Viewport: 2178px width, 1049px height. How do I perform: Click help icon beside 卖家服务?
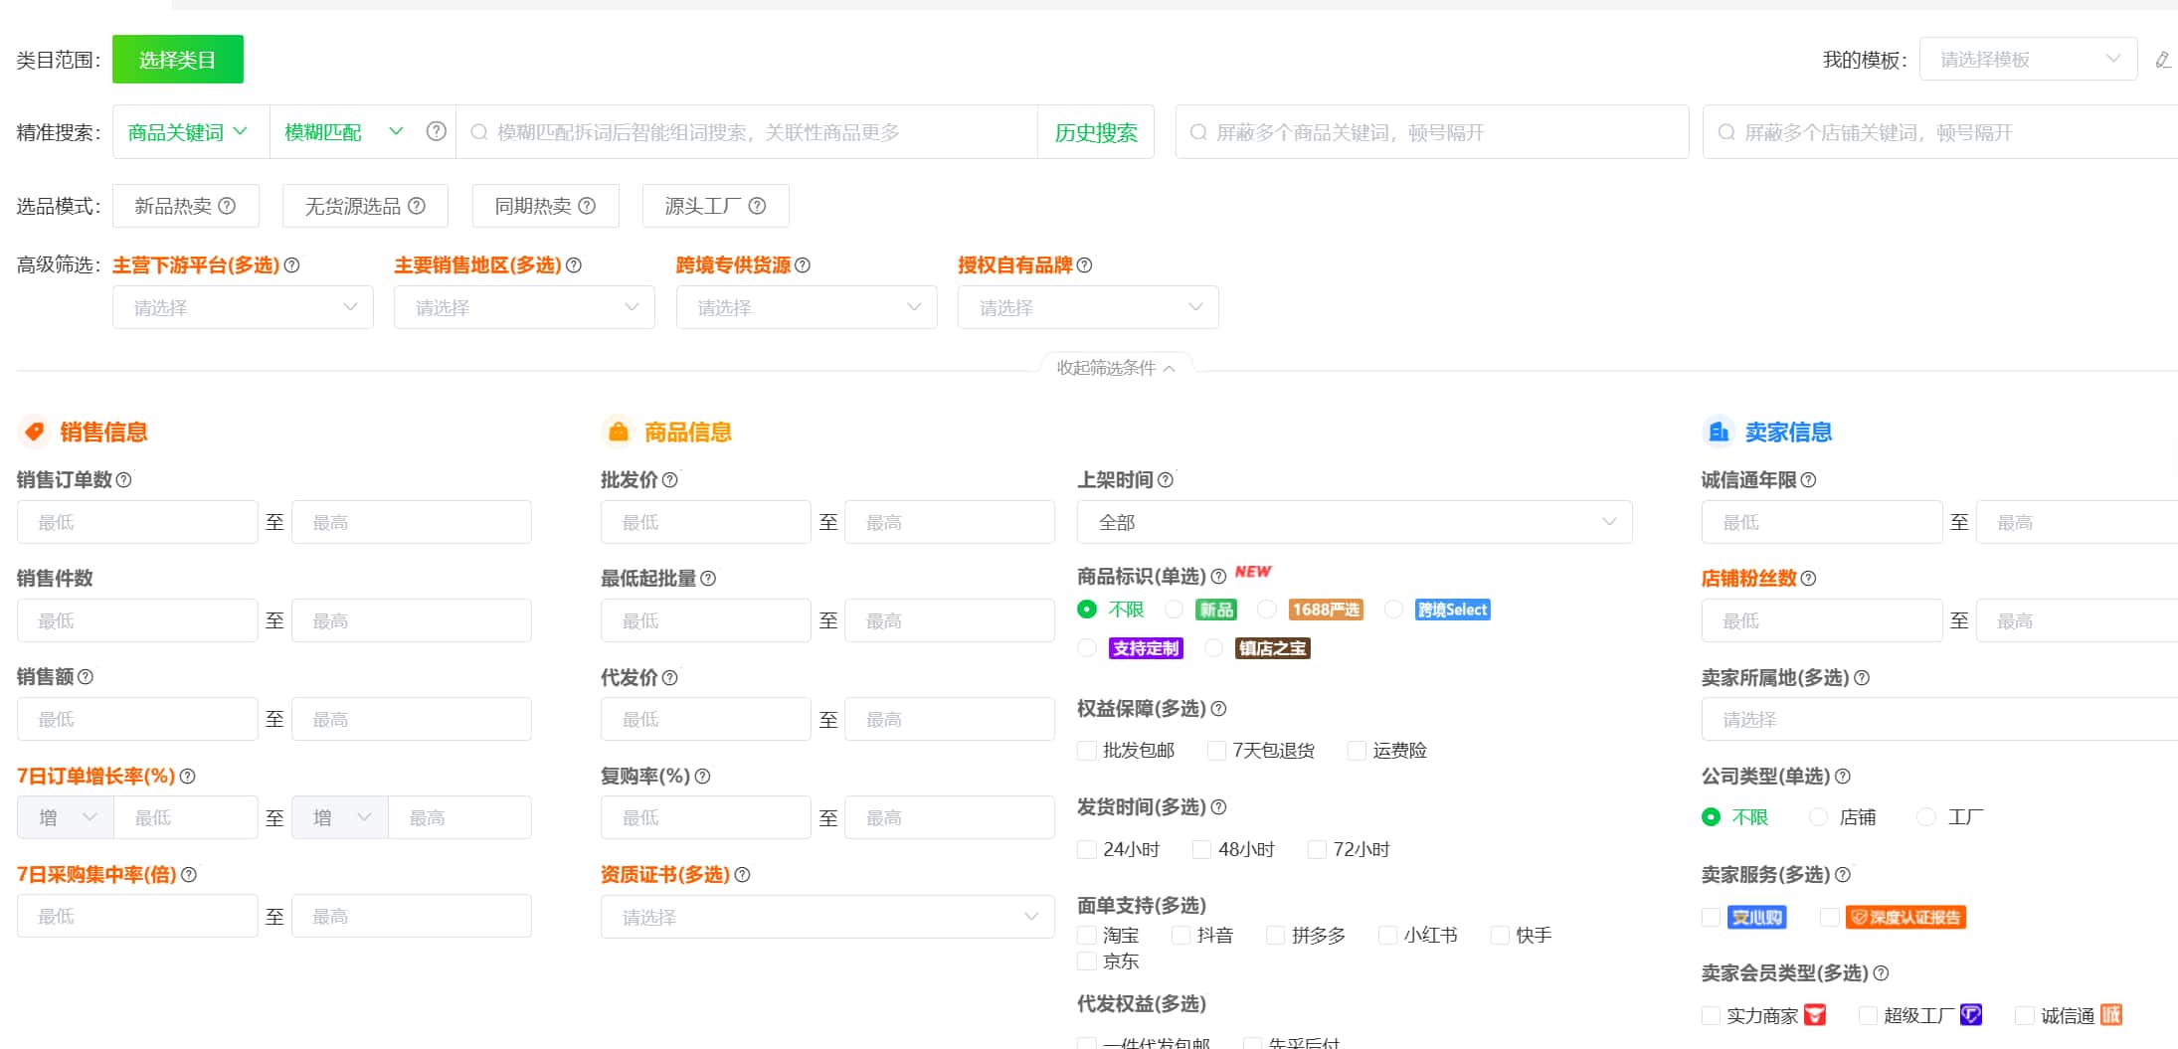click(1842, 875)
